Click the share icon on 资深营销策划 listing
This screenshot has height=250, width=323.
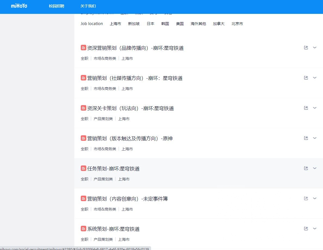click(306, 47)
